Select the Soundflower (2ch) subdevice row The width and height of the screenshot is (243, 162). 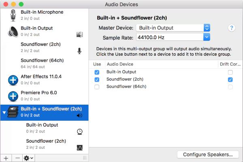(44, 144)
